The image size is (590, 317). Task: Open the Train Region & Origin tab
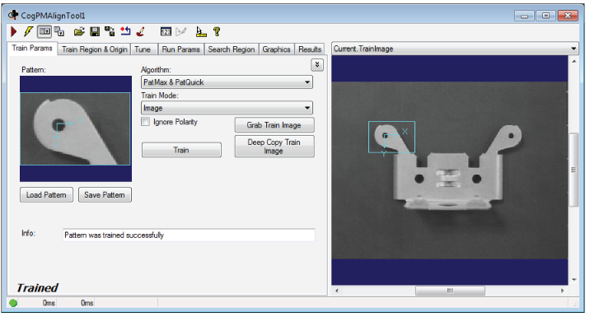click(95, 49)
